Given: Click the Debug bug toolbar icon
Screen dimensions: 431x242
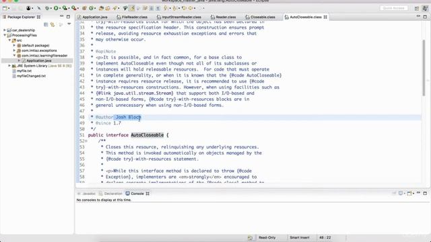Looking at the screenshot, I should pyautogui.click(x=47, y=8).
